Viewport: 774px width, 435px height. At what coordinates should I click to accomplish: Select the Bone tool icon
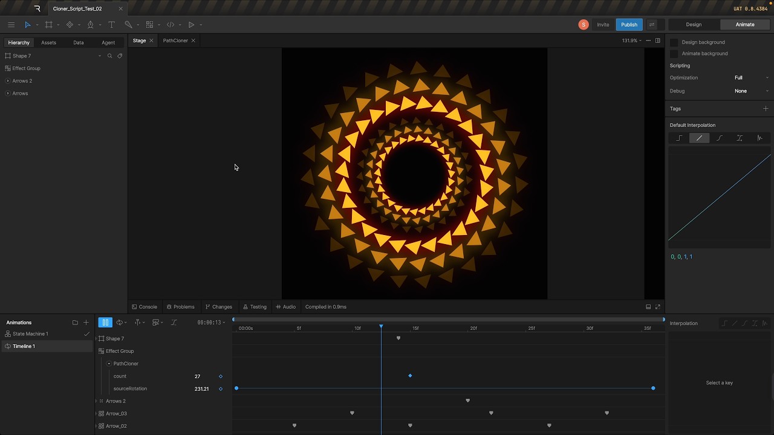point(128,25)
